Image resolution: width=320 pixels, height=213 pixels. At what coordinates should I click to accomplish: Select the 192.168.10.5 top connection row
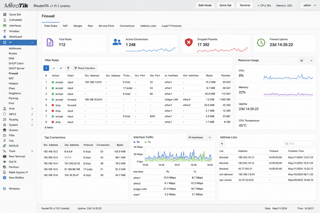coord(85,169)
